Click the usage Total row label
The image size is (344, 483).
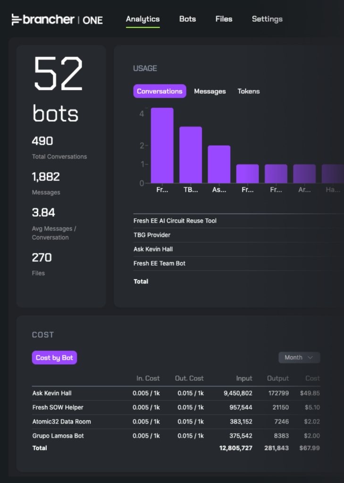click(x=141, y=281)
